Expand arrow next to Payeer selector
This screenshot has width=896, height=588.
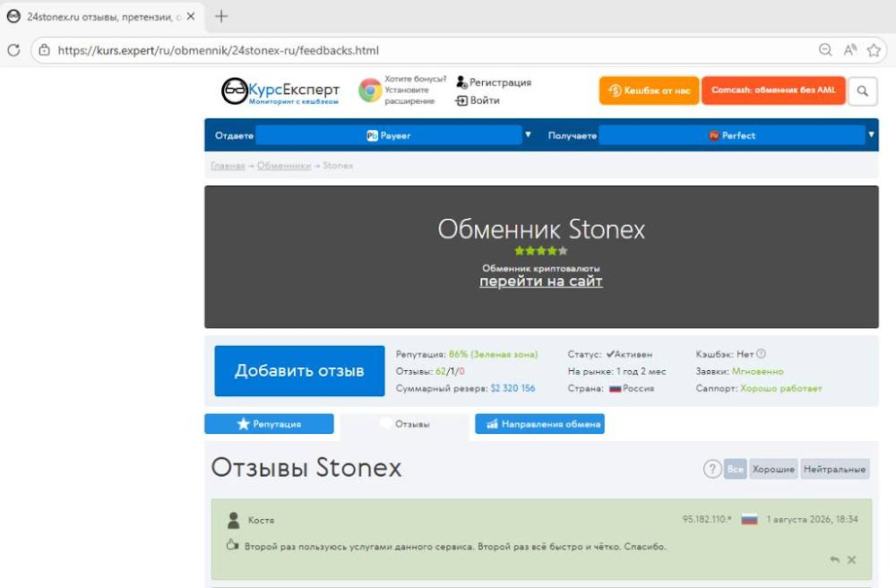(x=528, y=134)
